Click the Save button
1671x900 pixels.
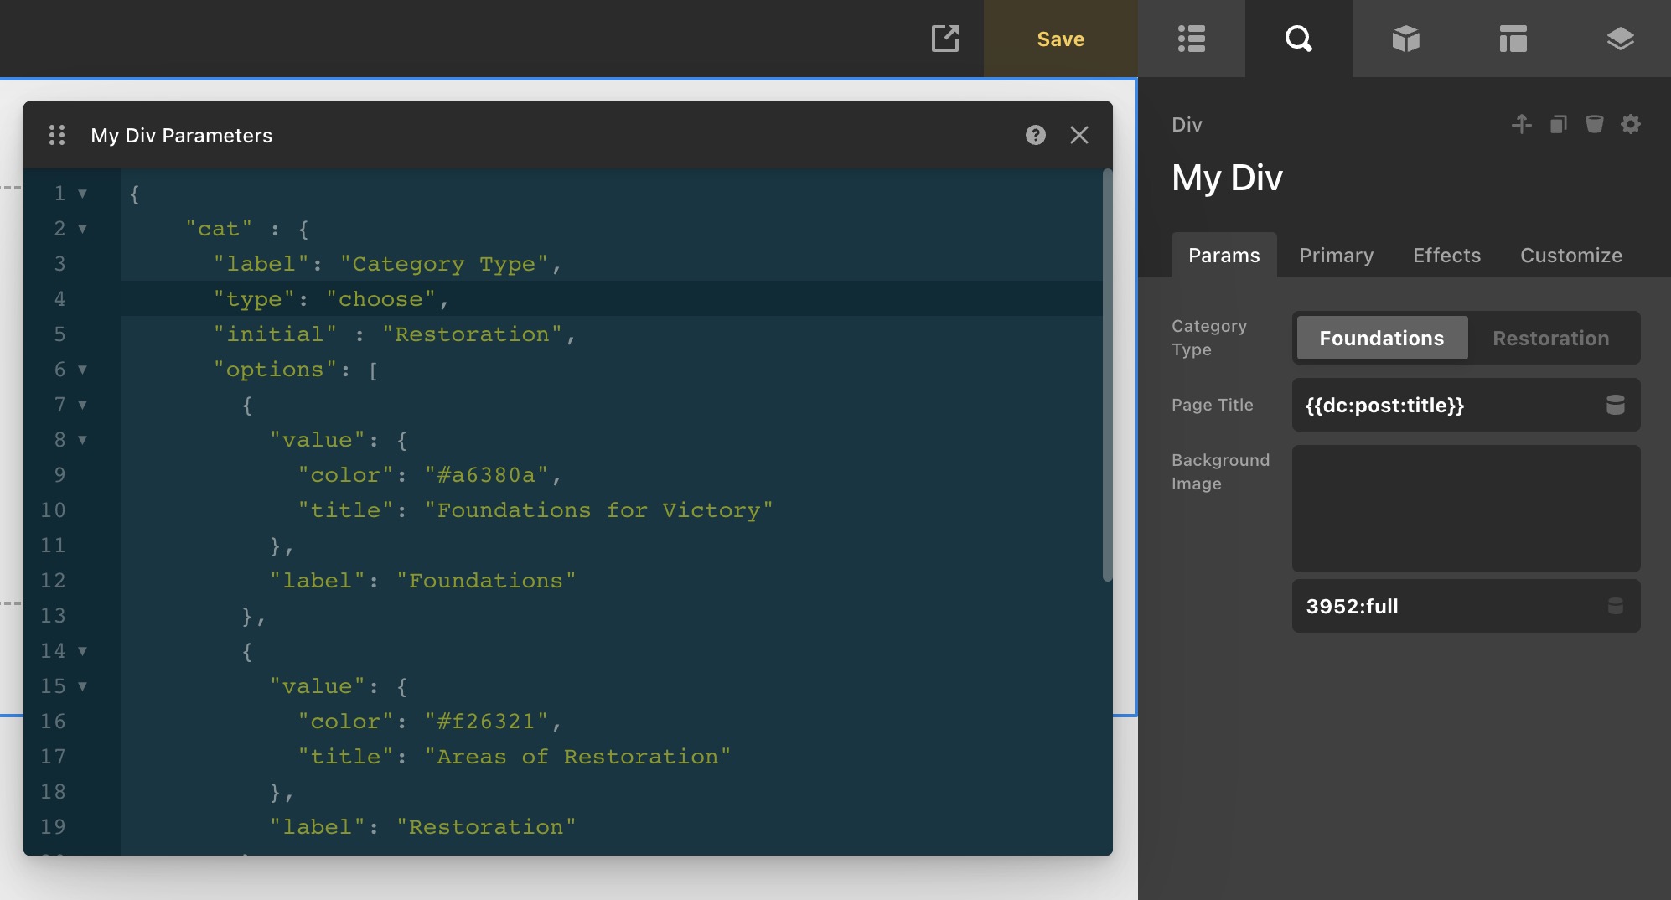[x=1060, y=39]
